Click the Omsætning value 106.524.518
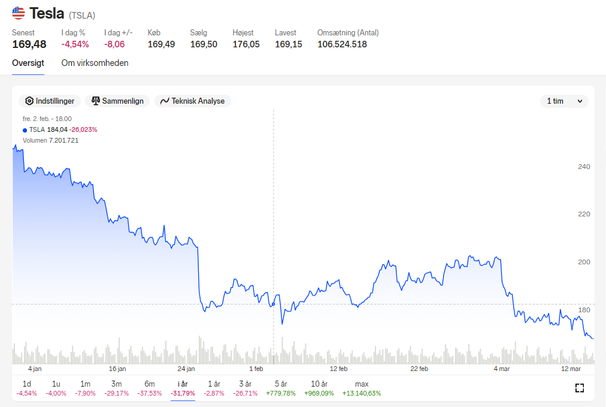 pyautogui.click(x=342, y=44)
